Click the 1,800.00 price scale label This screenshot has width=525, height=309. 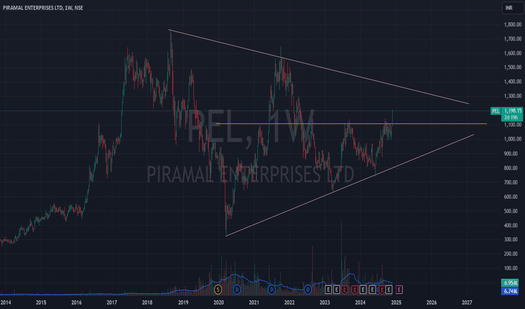513,24
